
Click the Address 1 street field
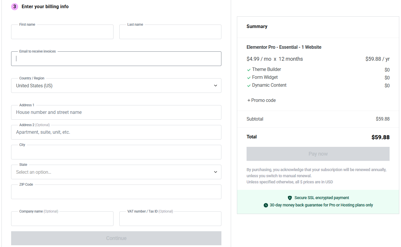pyautogui.click(x=116, y=112)
